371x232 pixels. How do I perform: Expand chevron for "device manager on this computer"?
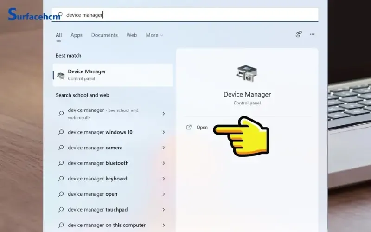pyautogui.click(x=164, y=225)
